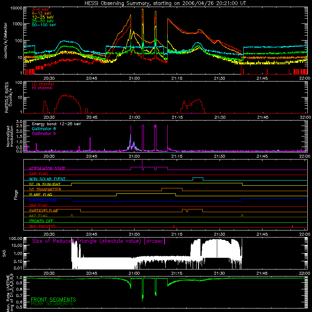Click the REAR SEGMENTS legend label
The height and width of the screenshot is (312, 312).
[x=52, y=304]
